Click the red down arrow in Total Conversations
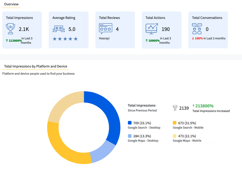 (x=193, y=38)
